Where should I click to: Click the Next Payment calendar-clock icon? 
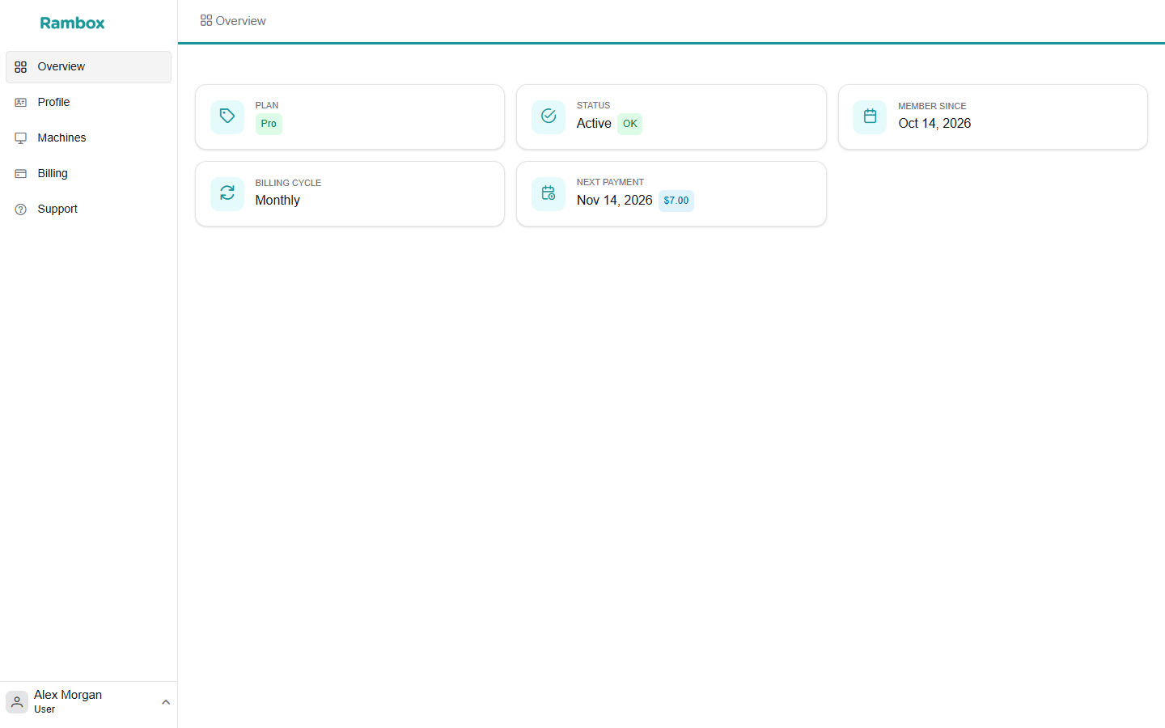tap(549, 193)
